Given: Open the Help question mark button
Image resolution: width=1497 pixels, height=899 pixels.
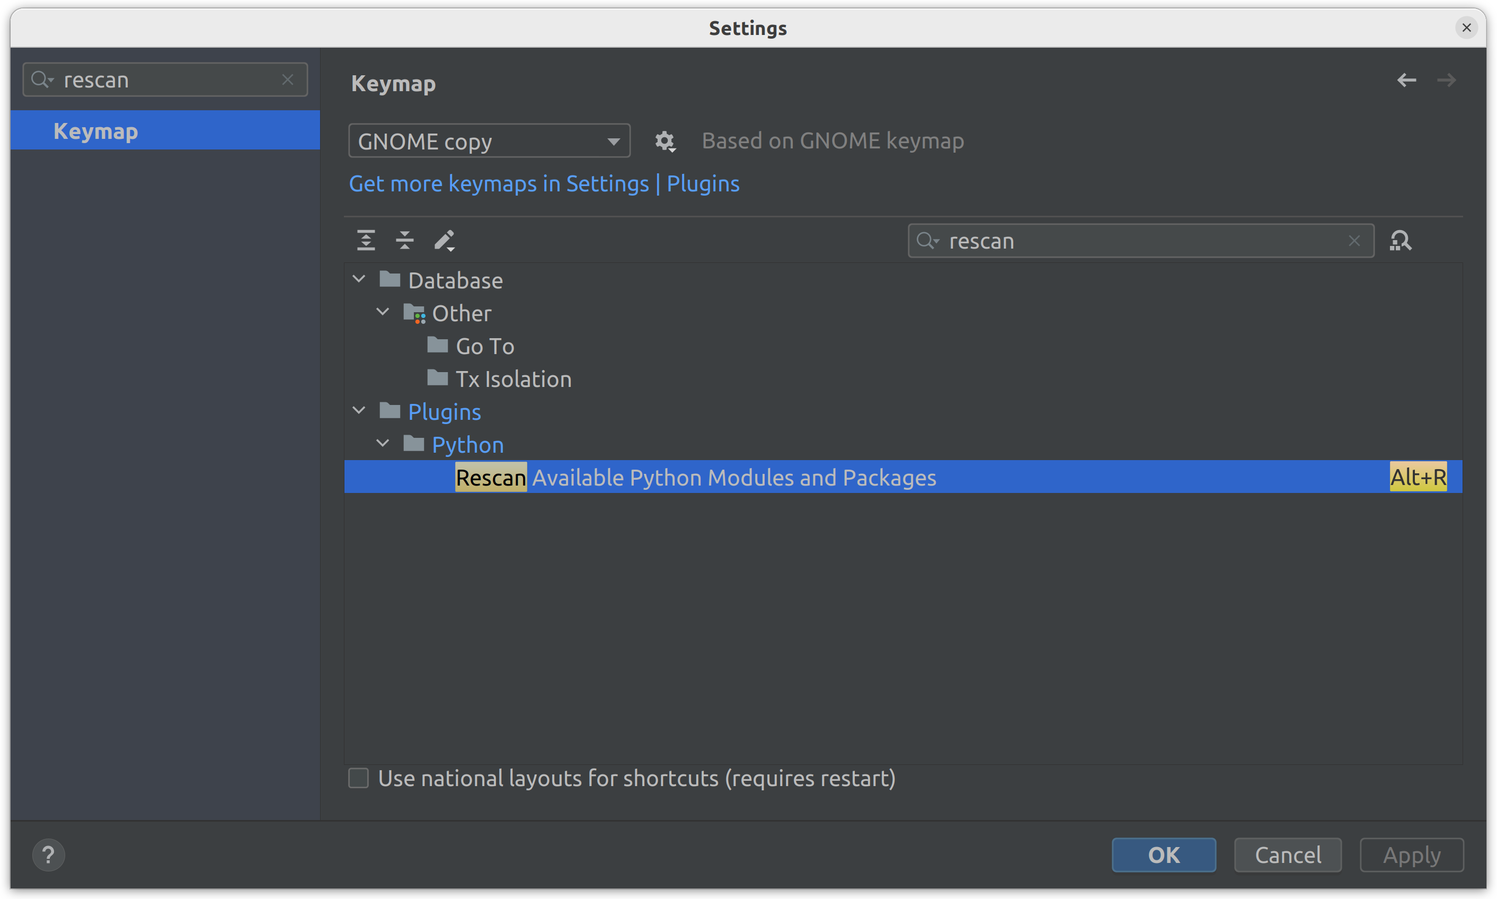Looking at the screenshot, I should pyautogui.click(x=48, y=855).
